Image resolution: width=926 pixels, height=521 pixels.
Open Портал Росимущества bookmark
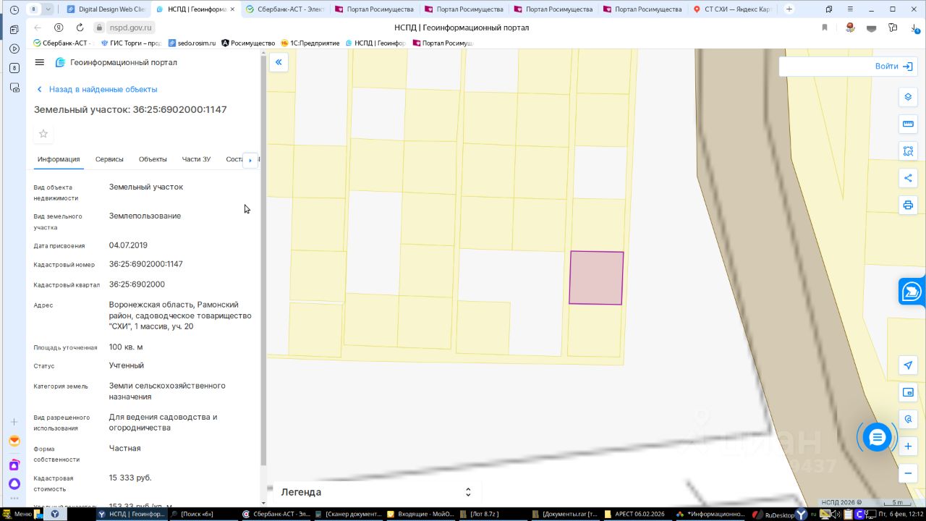[x=443, y=43]
